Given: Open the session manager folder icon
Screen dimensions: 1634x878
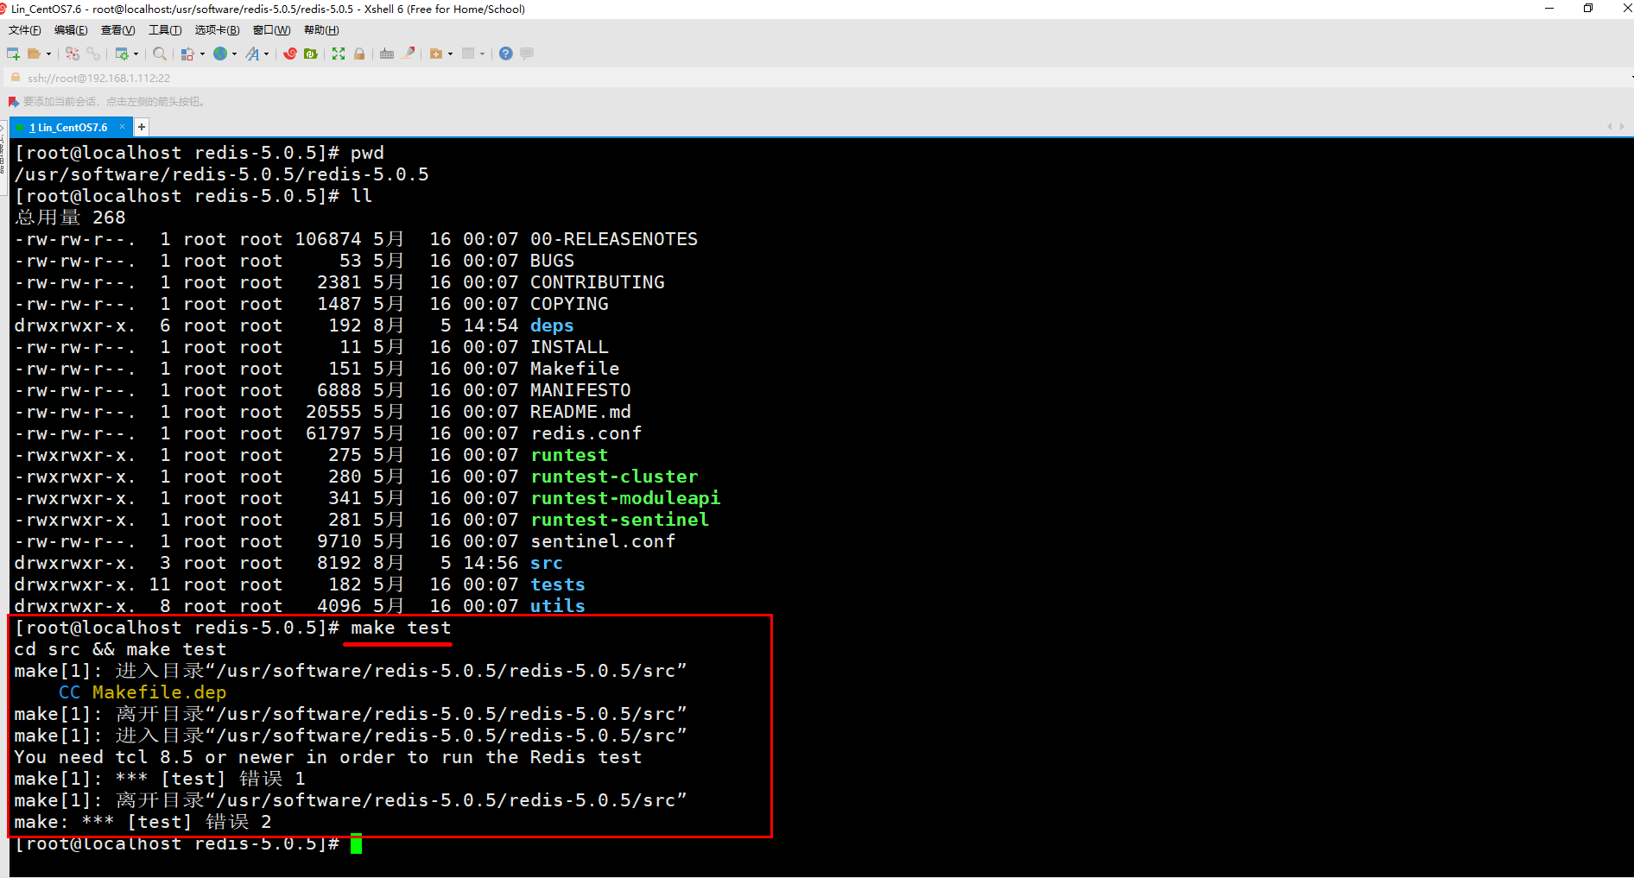Looking at the screenshot, I should (35, 54).
